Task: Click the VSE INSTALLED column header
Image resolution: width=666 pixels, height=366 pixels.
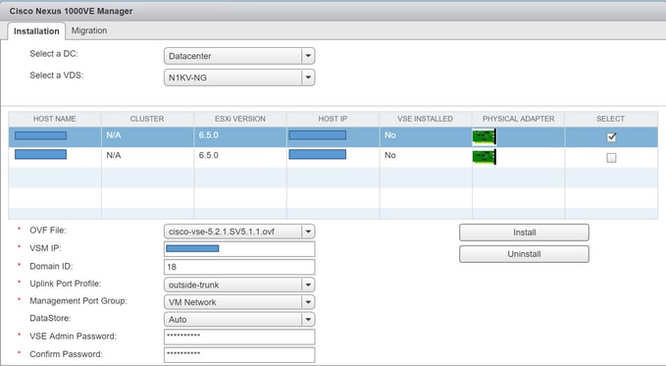Action: tap(426, 119)
